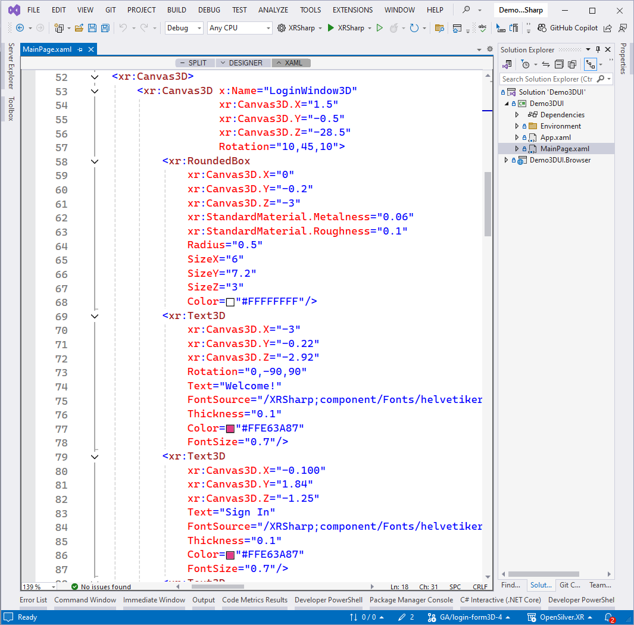The height and width of the screenshot is (625, 634).
Task: Expand the Dependencies tree node
Action: point(517,115)
